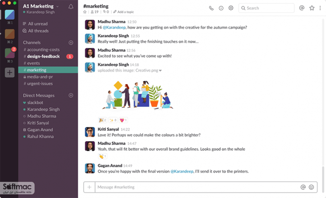
Task: Open the private media-and-pr channel
Action: 48,77
